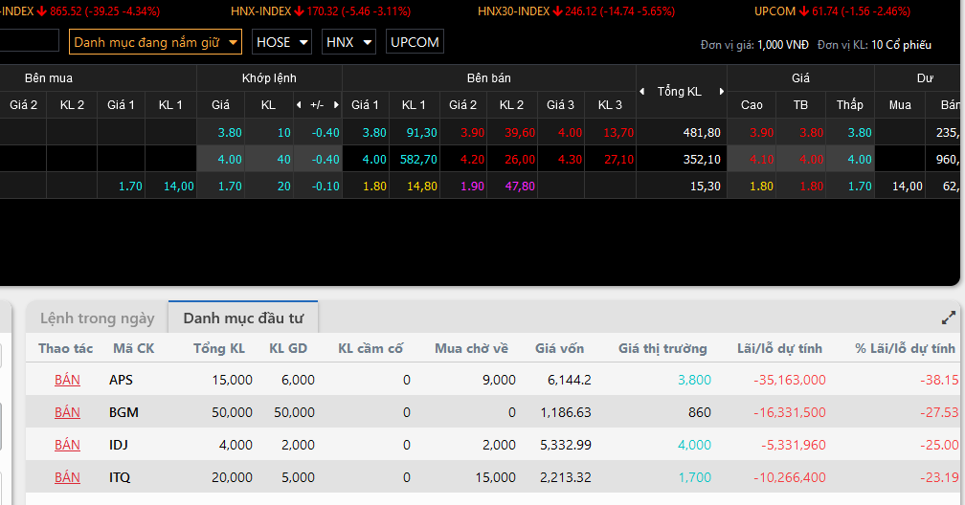
Task: Click the market price 860 for BGM
Action: tap(700, 412)
